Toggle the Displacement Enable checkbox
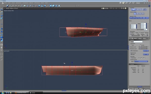The width and height of the screenshot is (151, 94). coord(131,54)
